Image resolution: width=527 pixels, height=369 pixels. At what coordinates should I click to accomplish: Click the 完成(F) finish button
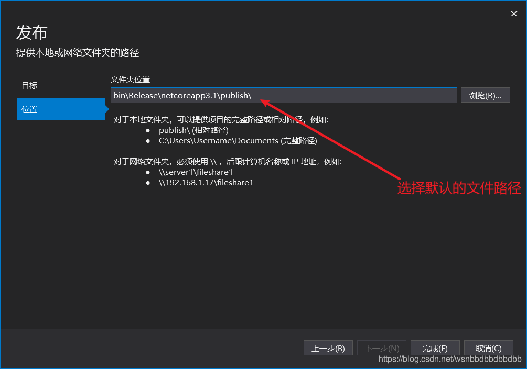coord(435,348)
